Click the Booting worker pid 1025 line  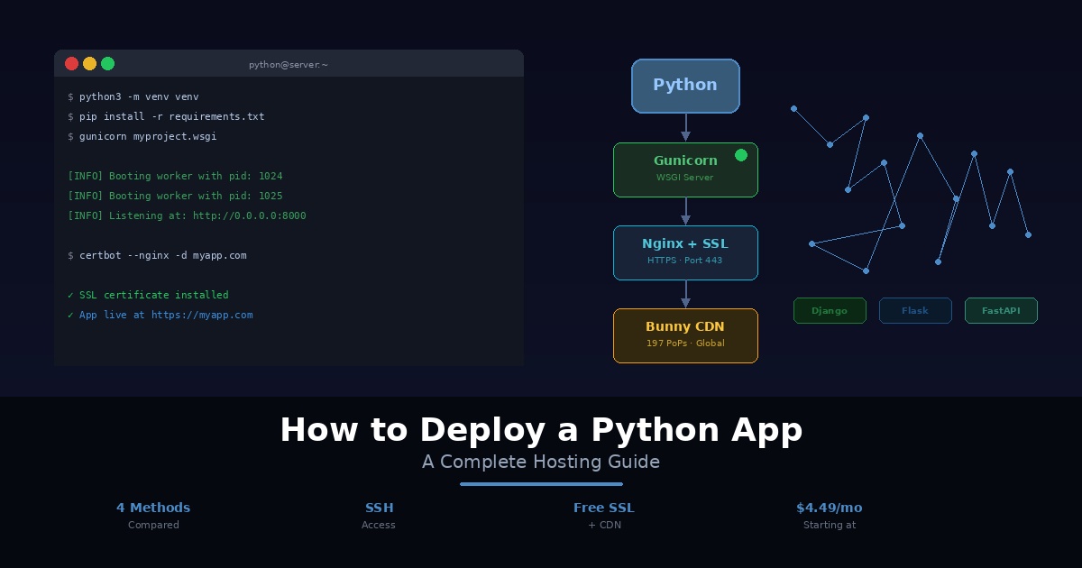(x=175, y=196)
